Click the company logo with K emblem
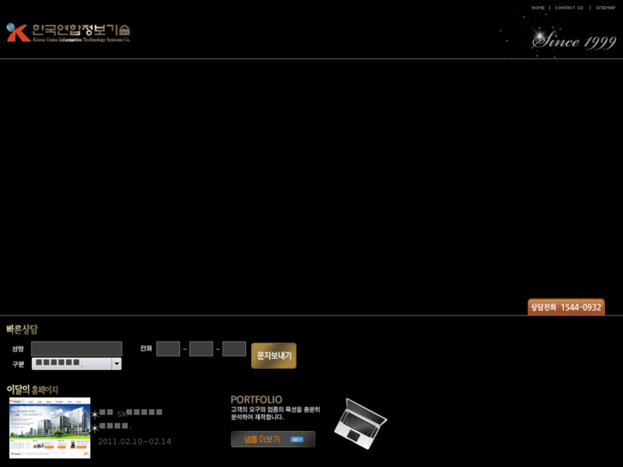Image resolution: width=623 pixels, height=467 pixels. [x=69, y=33]
